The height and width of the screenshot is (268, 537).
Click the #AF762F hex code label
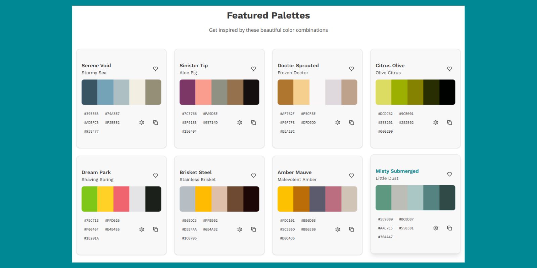(x=287, y=114)
